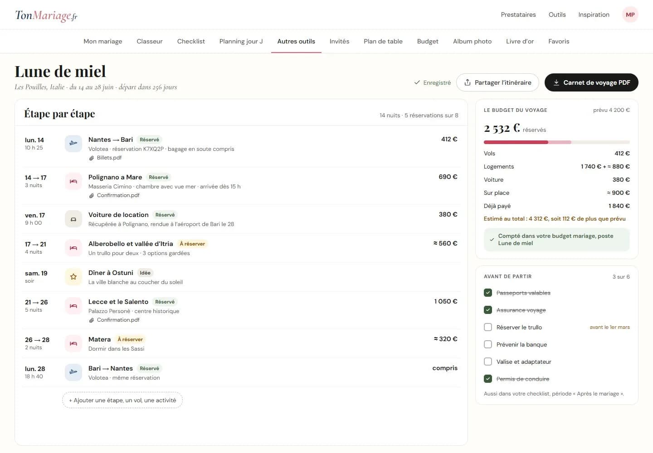
Task: Open the Album photo tab
Action: (x=472, y=41)
